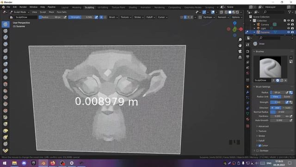
Task: Click the viewport pan hand icon
Action: [x=240, y=45]
